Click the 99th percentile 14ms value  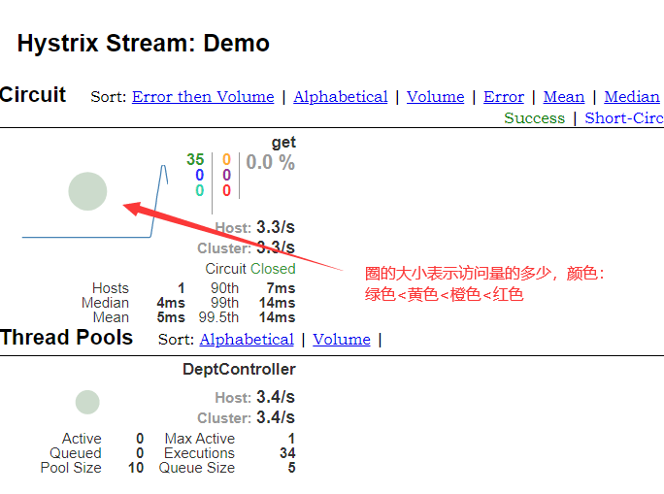point(277,303)
